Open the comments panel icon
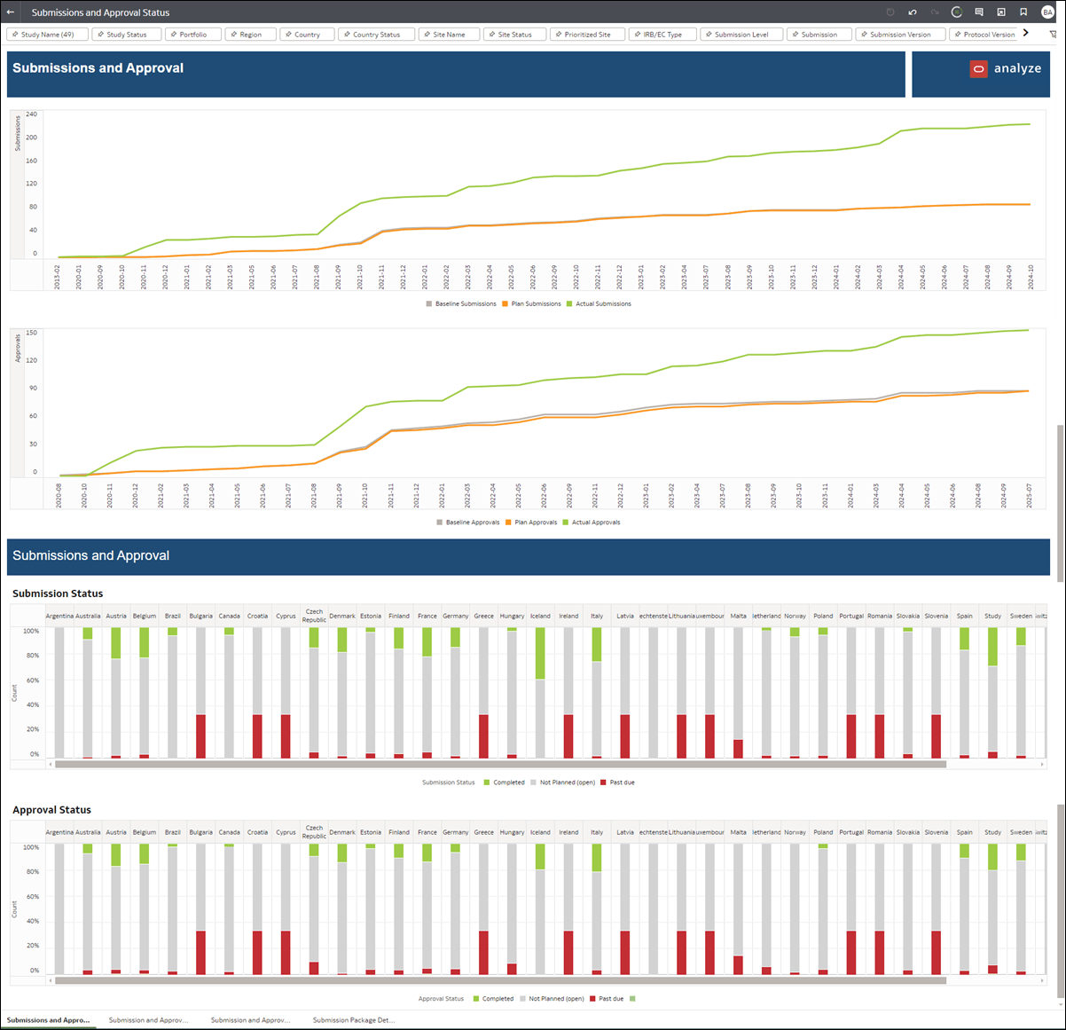The width and height of the screenshot is (1066, 1030). [x=979, y=12]
